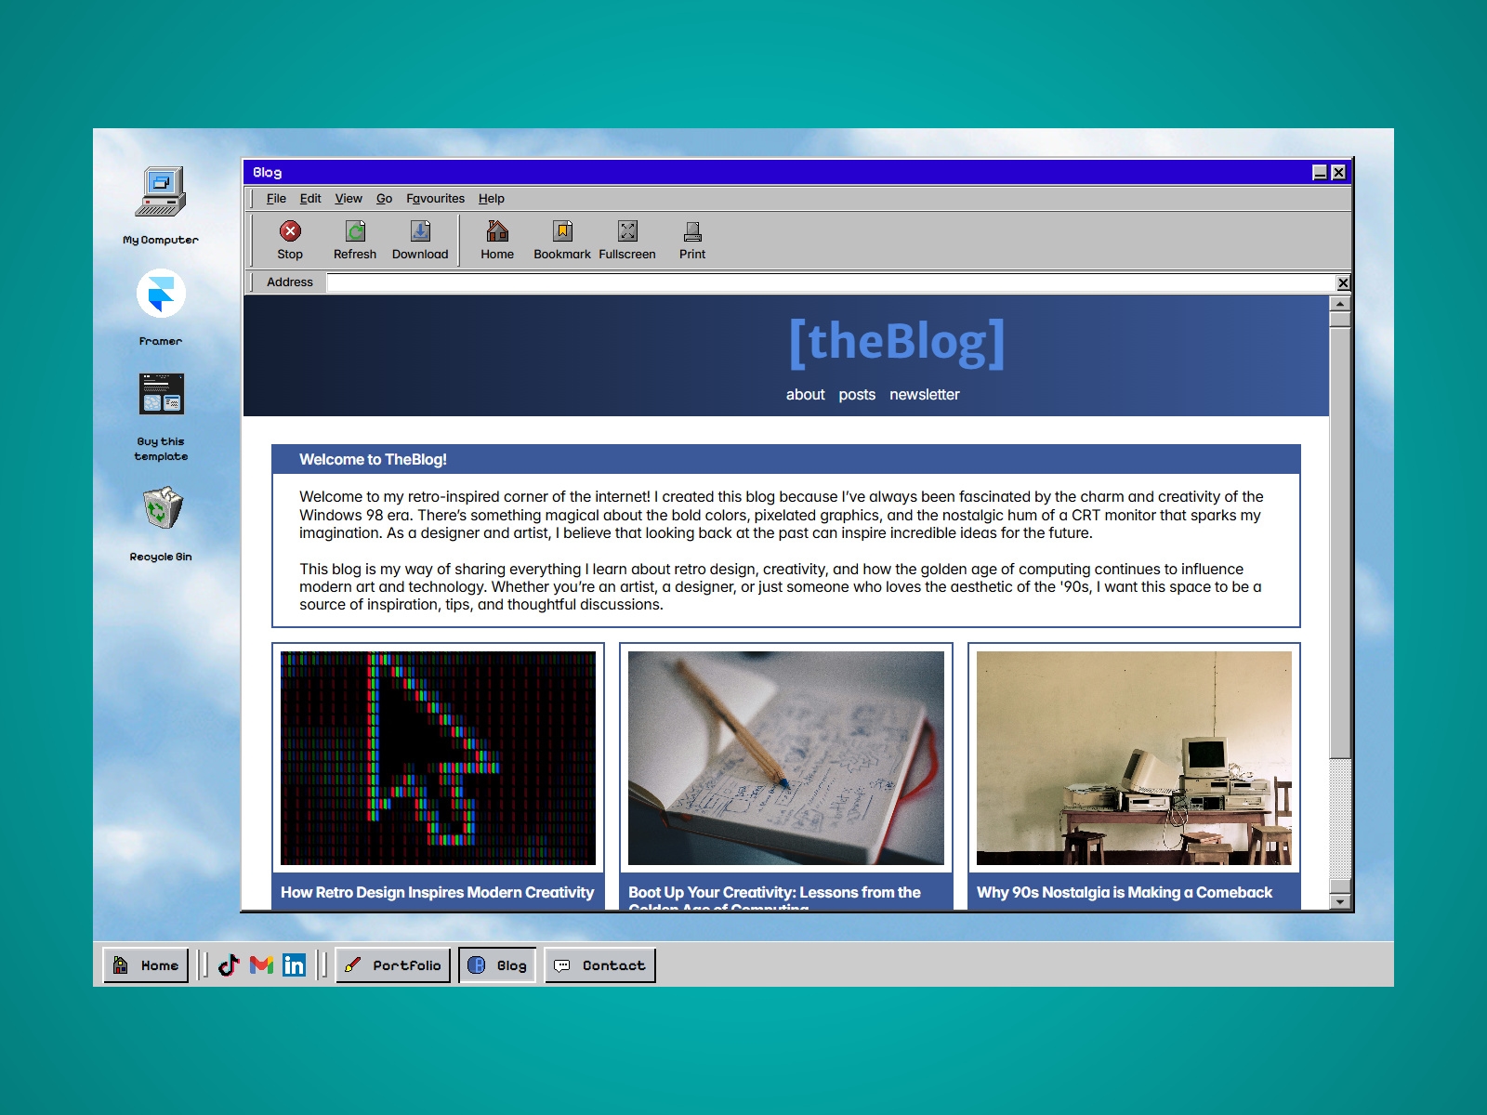The image size is (1487, 1115).
Task: Open the Buy this template desktop icon
Action: click(x=161, y=394)
